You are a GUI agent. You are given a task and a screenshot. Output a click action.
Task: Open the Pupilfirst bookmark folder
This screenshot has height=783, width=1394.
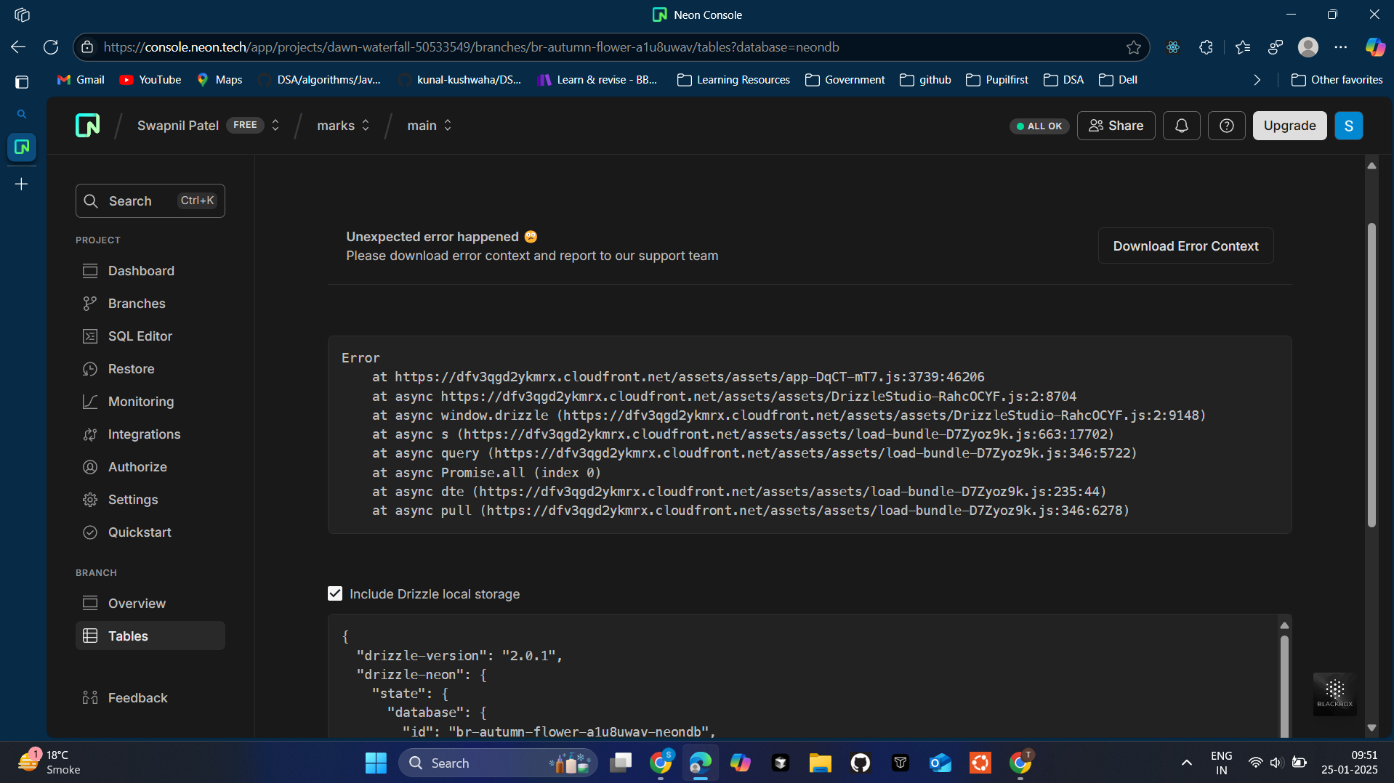click(997, 80)
